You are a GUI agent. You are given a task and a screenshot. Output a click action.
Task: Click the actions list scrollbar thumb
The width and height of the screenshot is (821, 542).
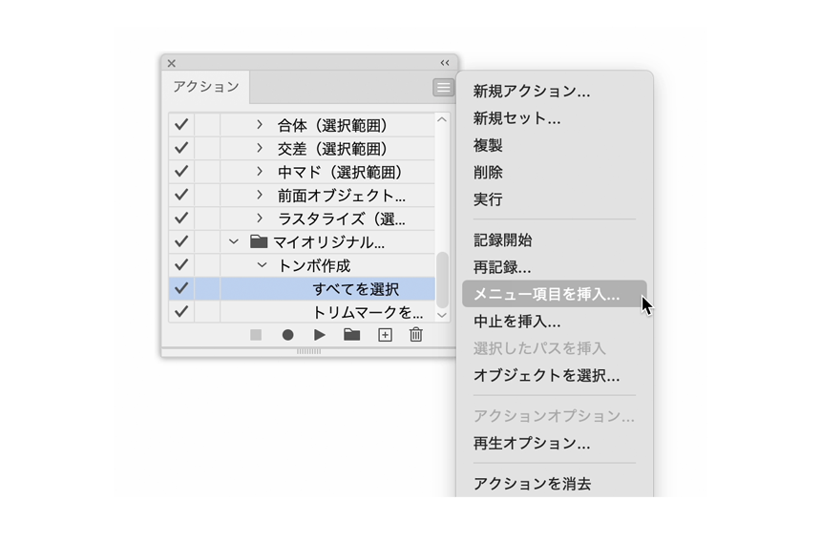click(442, 281)
